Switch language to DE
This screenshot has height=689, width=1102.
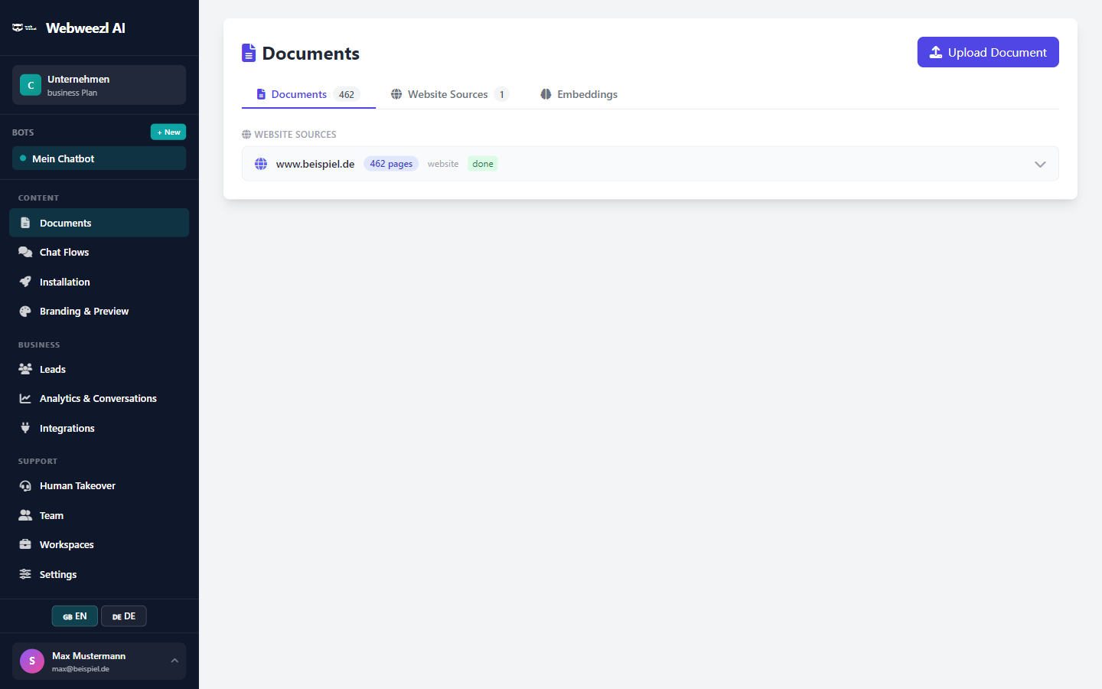click(x=123, y=616)
